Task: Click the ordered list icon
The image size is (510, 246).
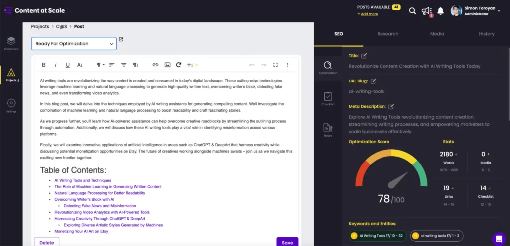Action: [124, 65]
